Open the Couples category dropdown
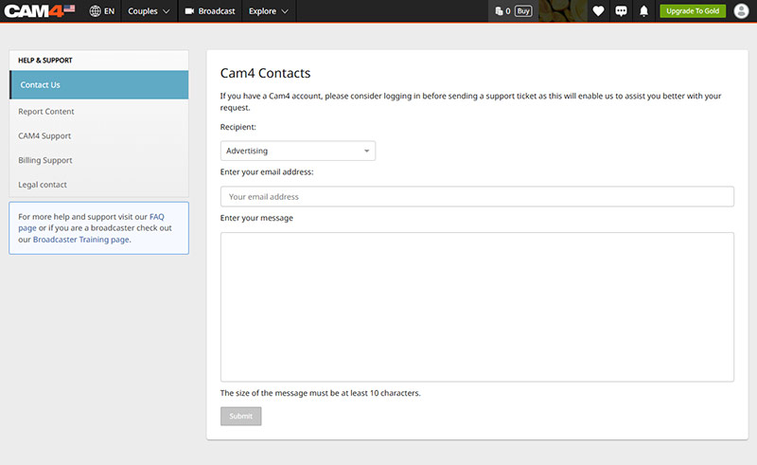The height and width of the screenshot is (465, 757). pyautogui.click(x=149, y=11)
